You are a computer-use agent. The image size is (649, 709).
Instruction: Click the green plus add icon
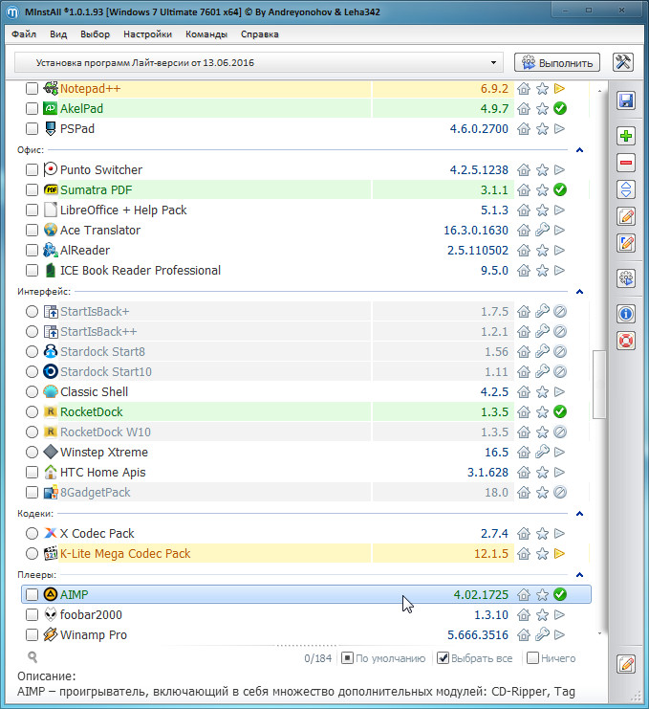coord(625,136)
